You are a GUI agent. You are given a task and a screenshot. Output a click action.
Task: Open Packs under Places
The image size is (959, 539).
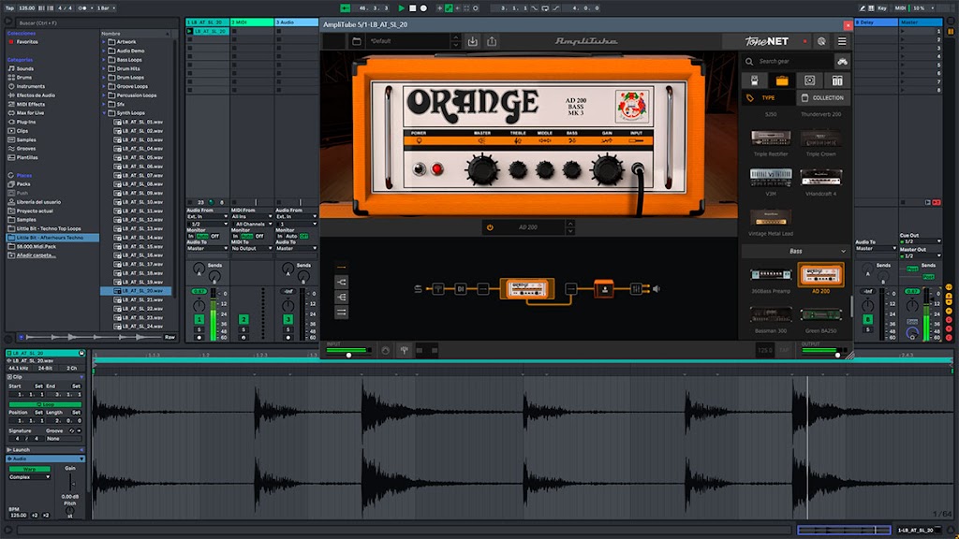click(23, 184)
